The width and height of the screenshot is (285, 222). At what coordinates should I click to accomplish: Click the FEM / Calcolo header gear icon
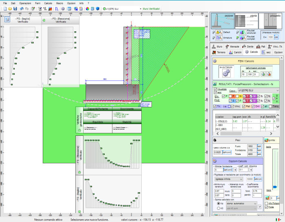pos(215,61)
